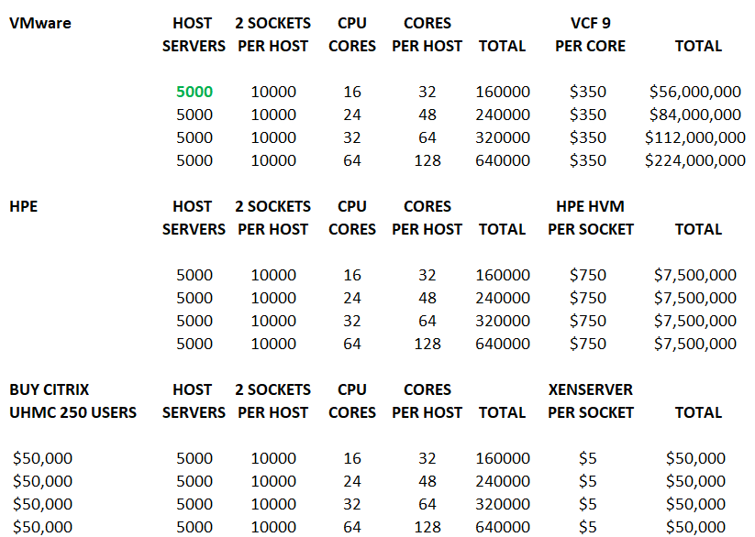This screenshot has height=537, width=755.
Task: Select HOST SERVERS header in Citrix section
Action: pos(194,400)
